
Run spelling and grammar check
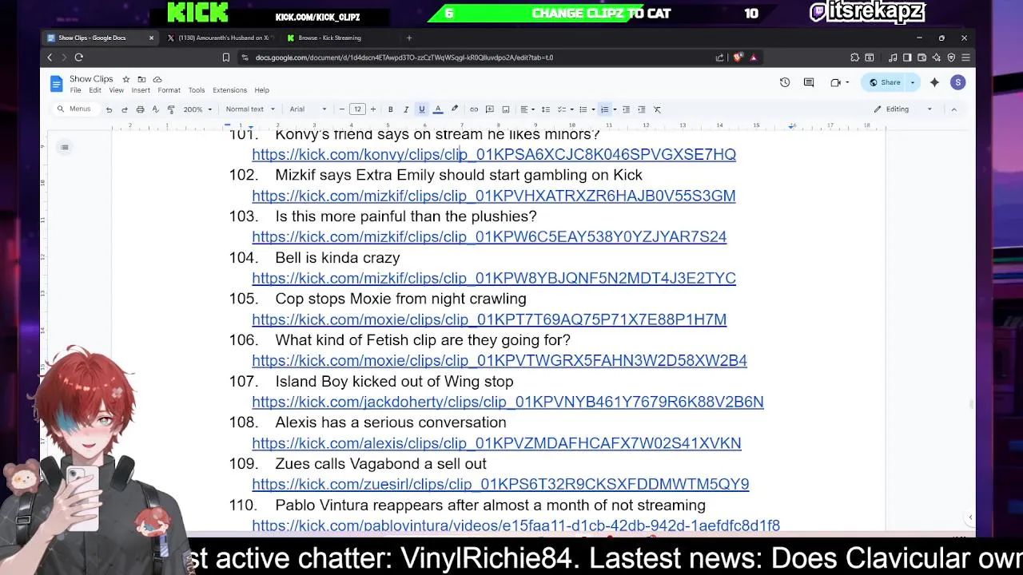point(155,109)
